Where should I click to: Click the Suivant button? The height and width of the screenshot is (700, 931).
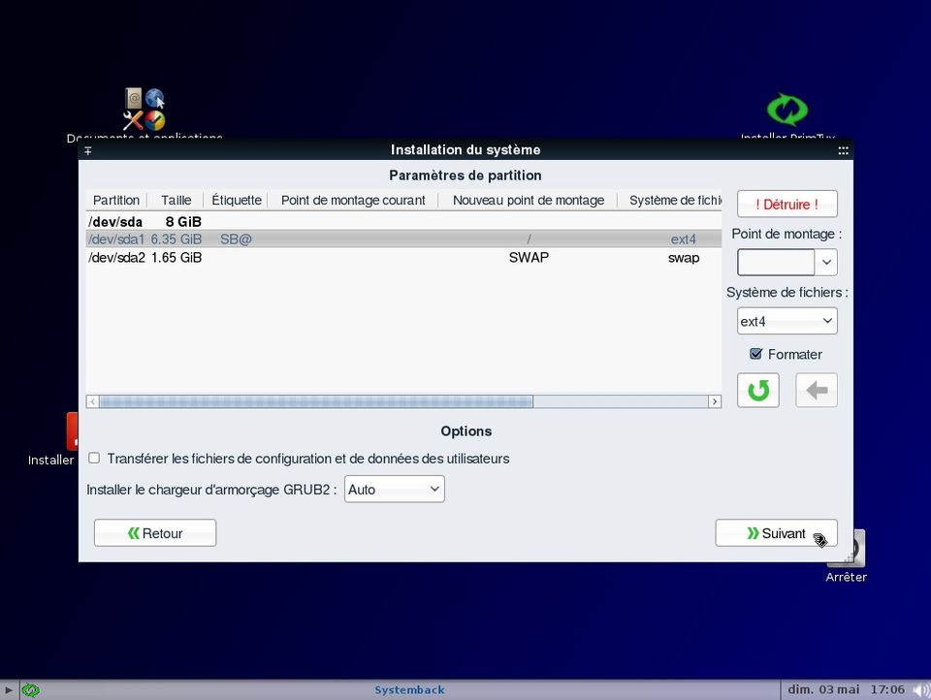tap(776, 532)
